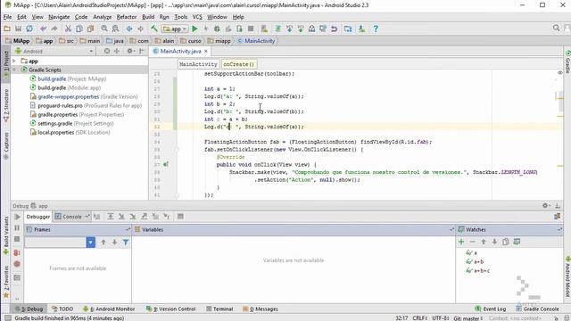Click Step Out icon in debugger toolbar
571x321 pixels.
pyautogui.click(x=145, y=217)
